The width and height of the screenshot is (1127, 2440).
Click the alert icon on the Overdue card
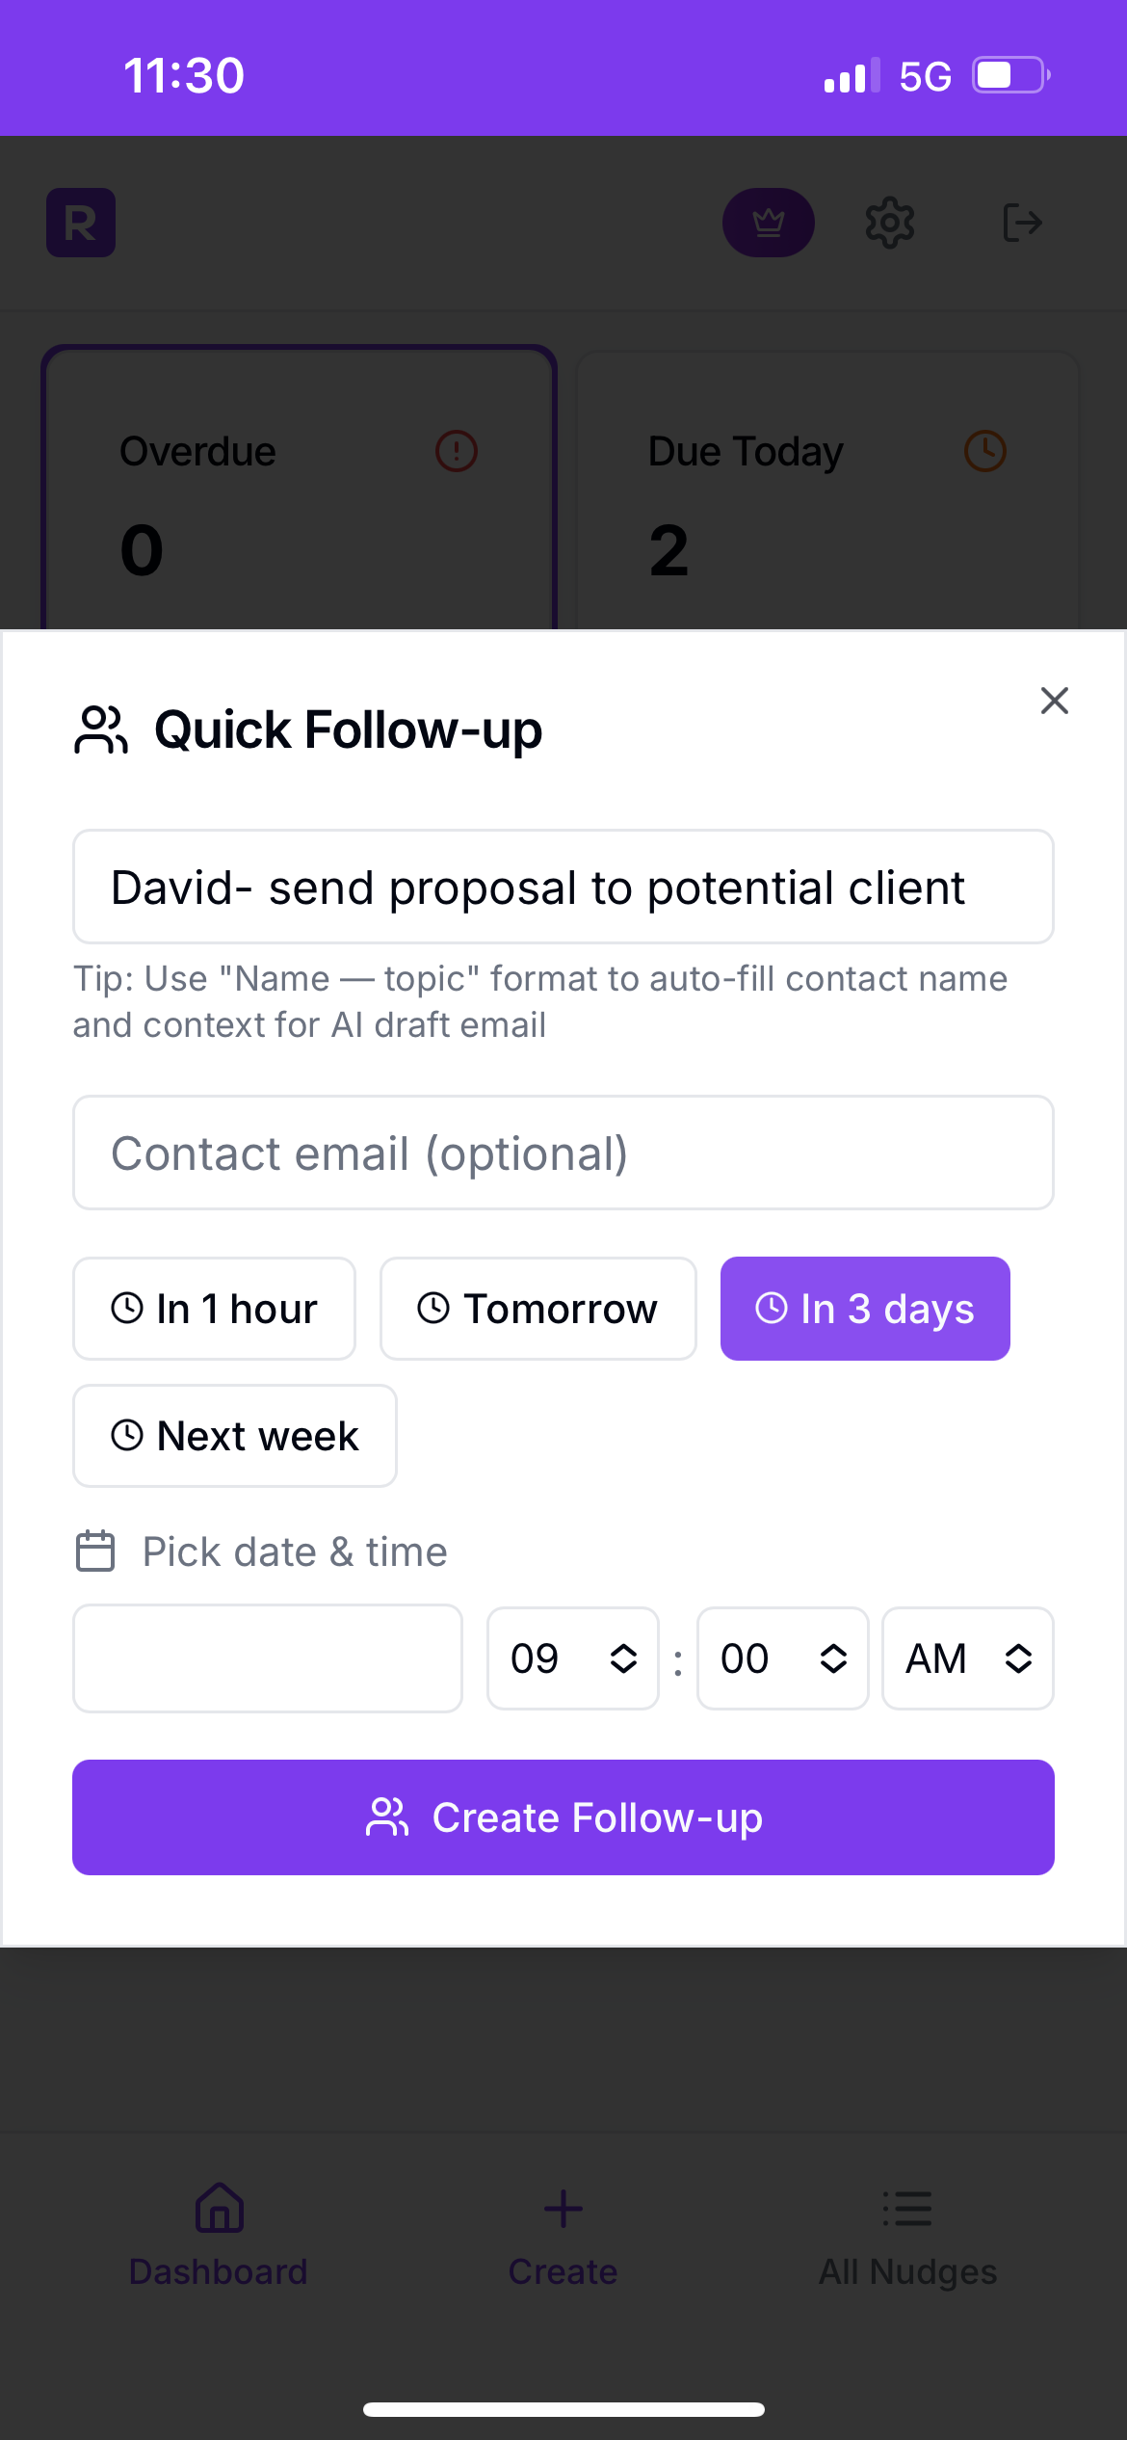(455, 450)
